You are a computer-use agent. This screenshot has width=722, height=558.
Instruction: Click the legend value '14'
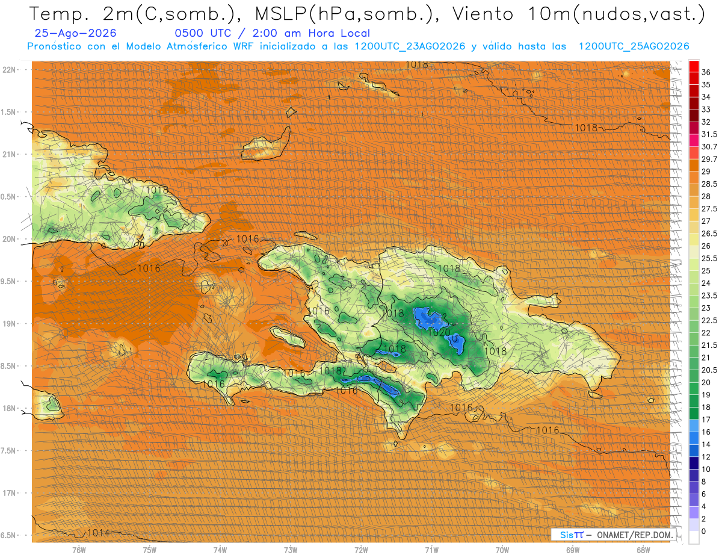(706, 444)
